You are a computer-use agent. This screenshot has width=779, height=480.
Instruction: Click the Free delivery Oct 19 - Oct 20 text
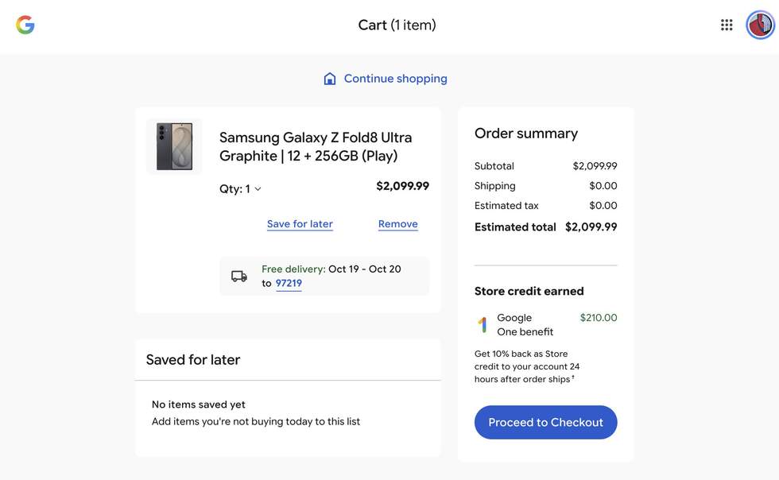click(x=331, y=269)
